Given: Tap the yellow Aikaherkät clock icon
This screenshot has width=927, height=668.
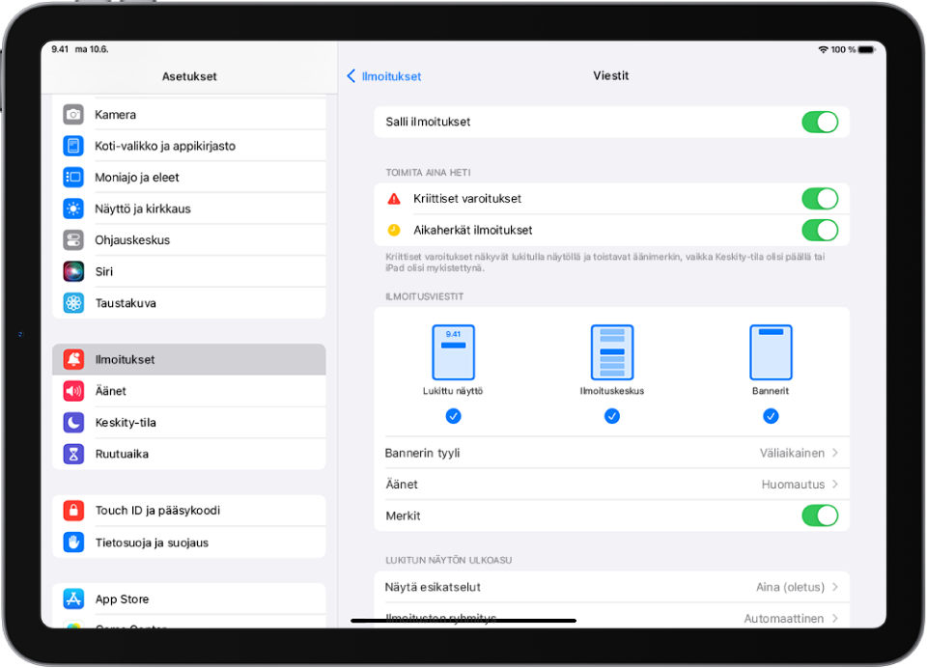Looking at the screenshot, I should tap(394, 230).
